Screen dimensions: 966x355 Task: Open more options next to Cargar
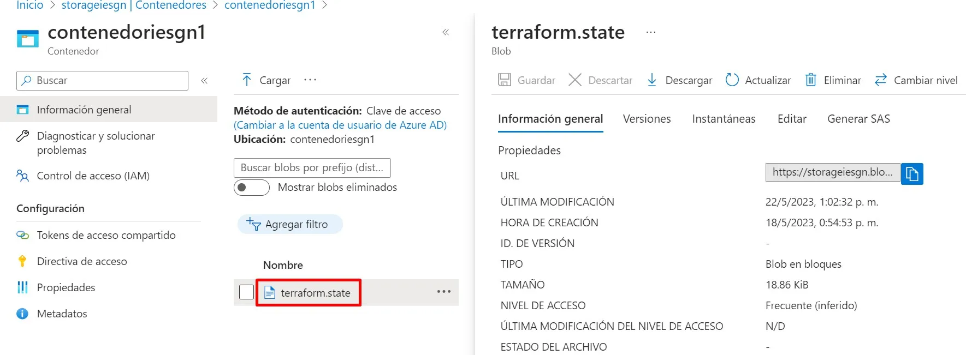[310, 80]
